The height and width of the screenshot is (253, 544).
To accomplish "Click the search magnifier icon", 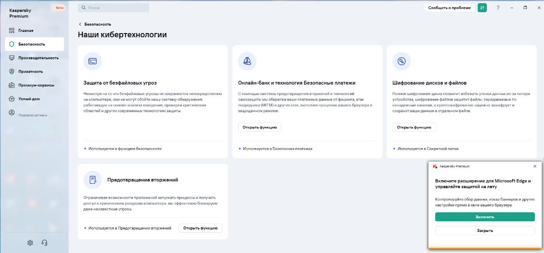I will point(83,8).
